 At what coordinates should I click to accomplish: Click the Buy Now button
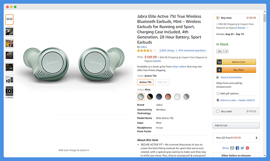(x=236, y=70)
